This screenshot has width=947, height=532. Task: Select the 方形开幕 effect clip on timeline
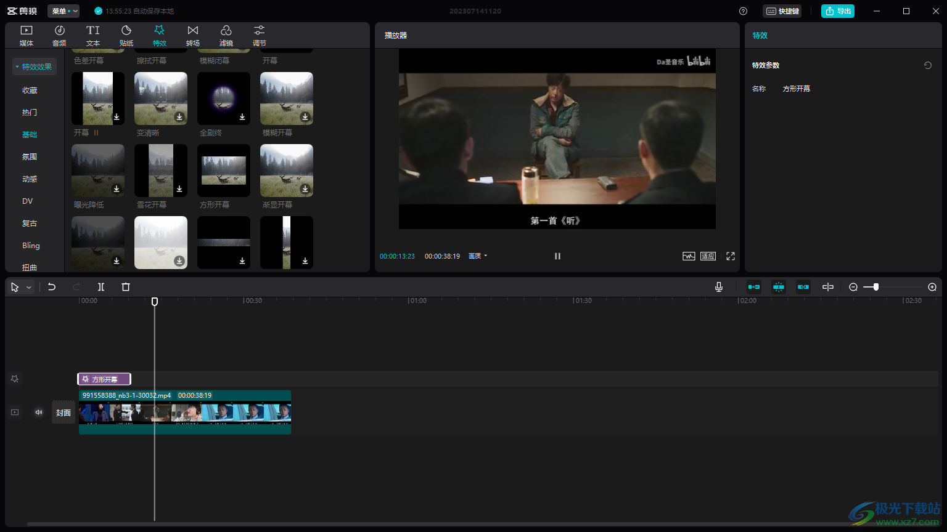(x=104, y=379)
